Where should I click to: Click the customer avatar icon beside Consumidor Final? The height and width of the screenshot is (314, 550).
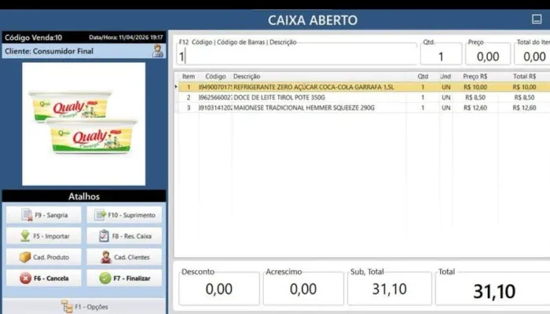pos(157,51)
